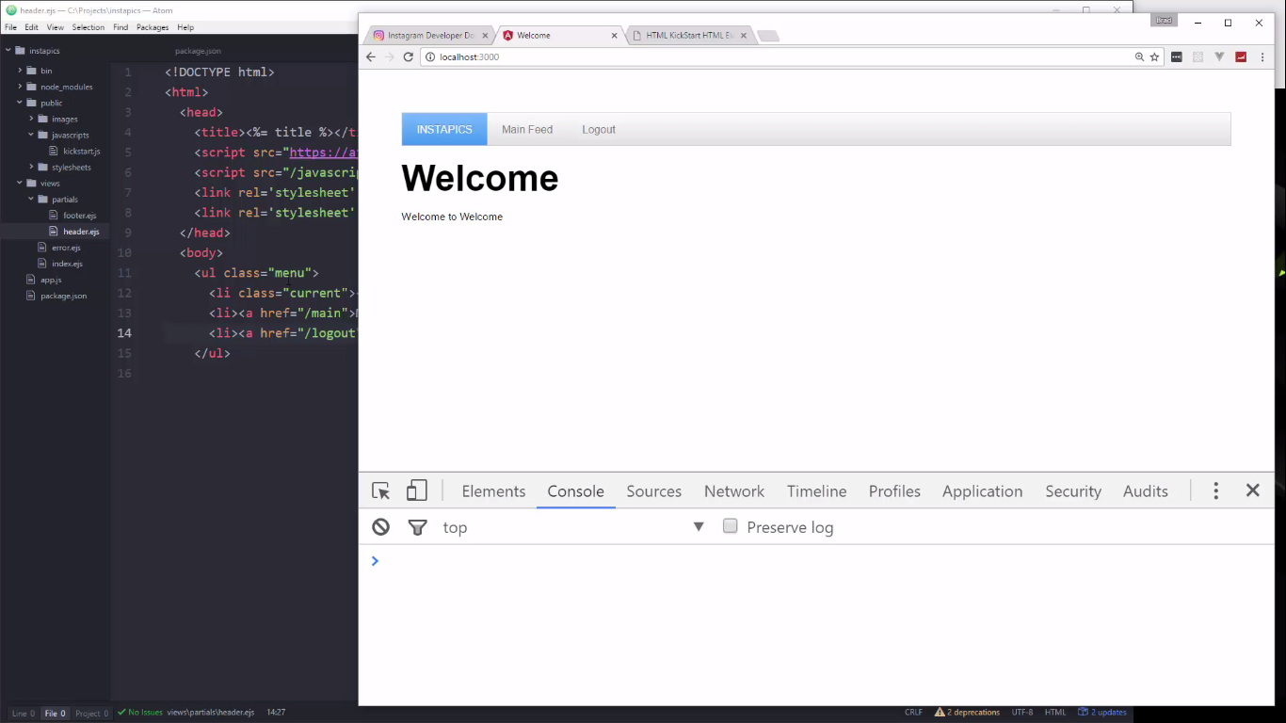The height and width of the screenshot is (723, 1286).
Task: Click the INSTAPICS nav button
Action: tap(444, 129)
